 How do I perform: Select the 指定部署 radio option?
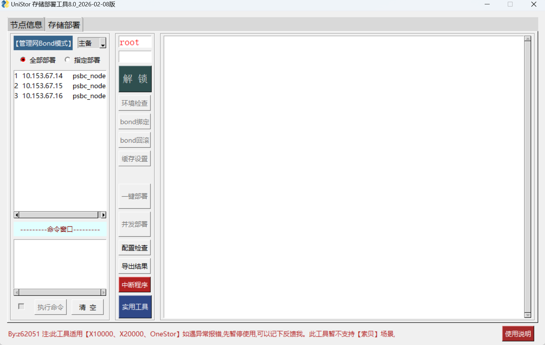pyautogui.click(x=68, y=60)
